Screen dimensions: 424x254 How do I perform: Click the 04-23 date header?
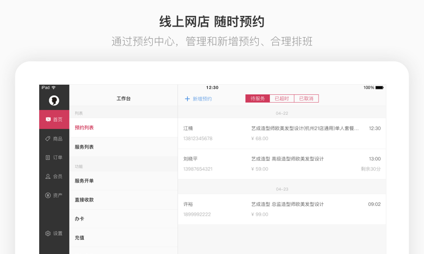pos(282,189)
